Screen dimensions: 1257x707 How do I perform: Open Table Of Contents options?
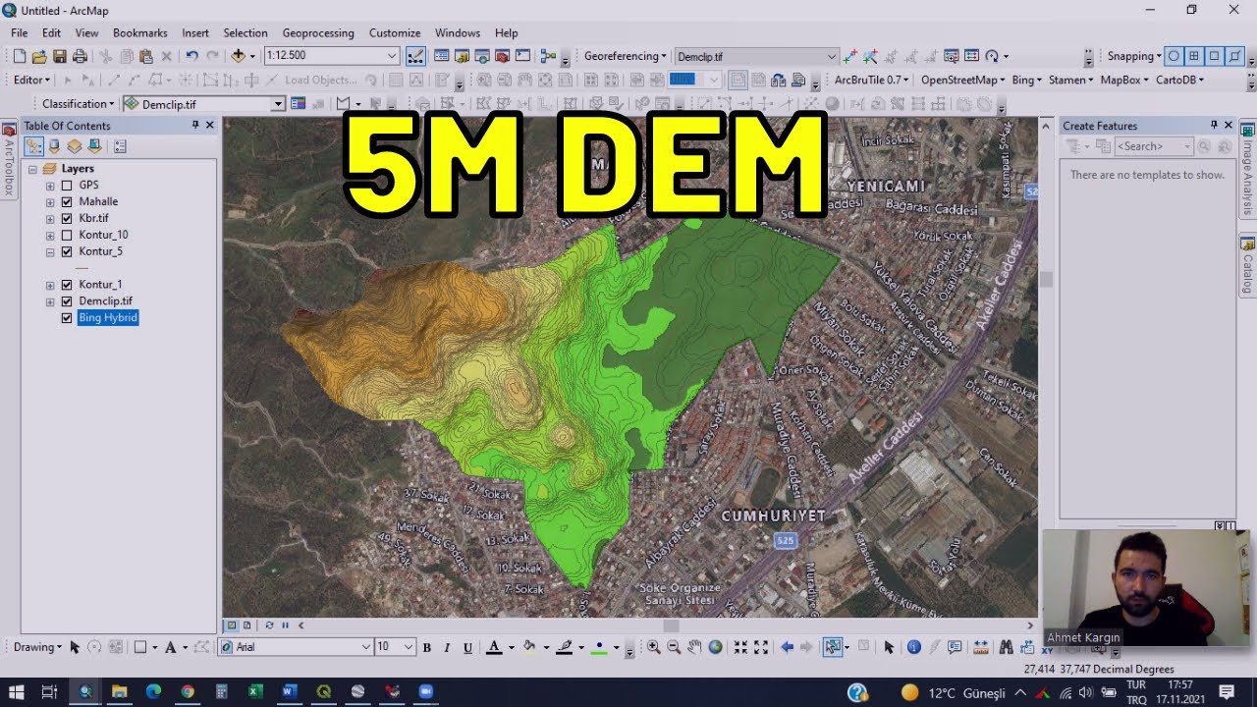click(x=120, y=146)
